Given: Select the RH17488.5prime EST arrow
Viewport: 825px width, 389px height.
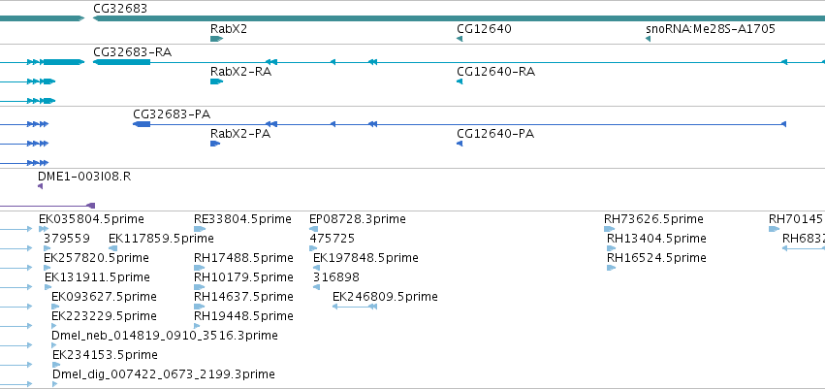Looking at the screenshot, I should point(200,268).
